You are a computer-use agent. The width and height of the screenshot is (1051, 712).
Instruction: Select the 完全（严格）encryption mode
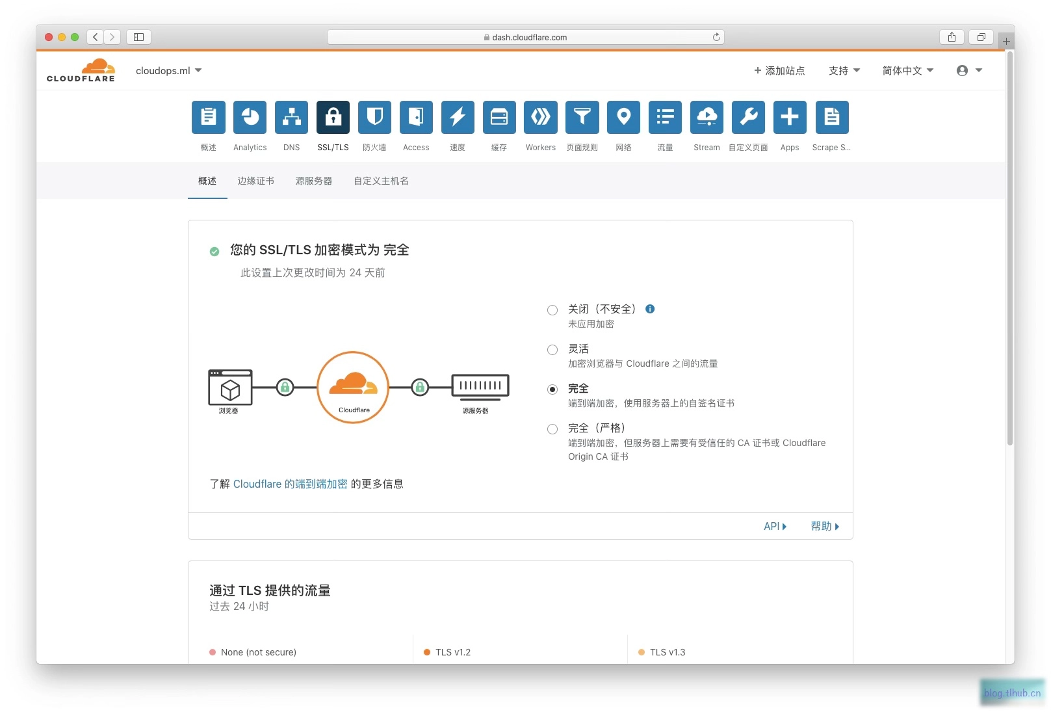[552, 429]
